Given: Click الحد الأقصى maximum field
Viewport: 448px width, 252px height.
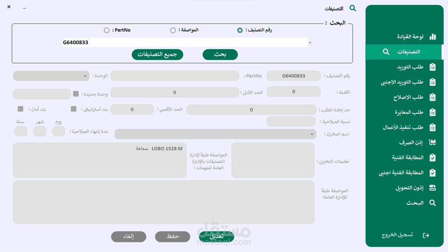Looking at the screenshot, I should [133, 109].
